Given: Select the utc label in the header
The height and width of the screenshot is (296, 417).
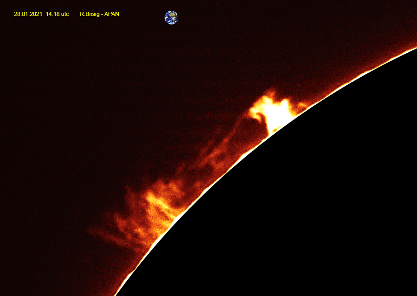Looking at the screenshot, I should (x=64, y=14).
